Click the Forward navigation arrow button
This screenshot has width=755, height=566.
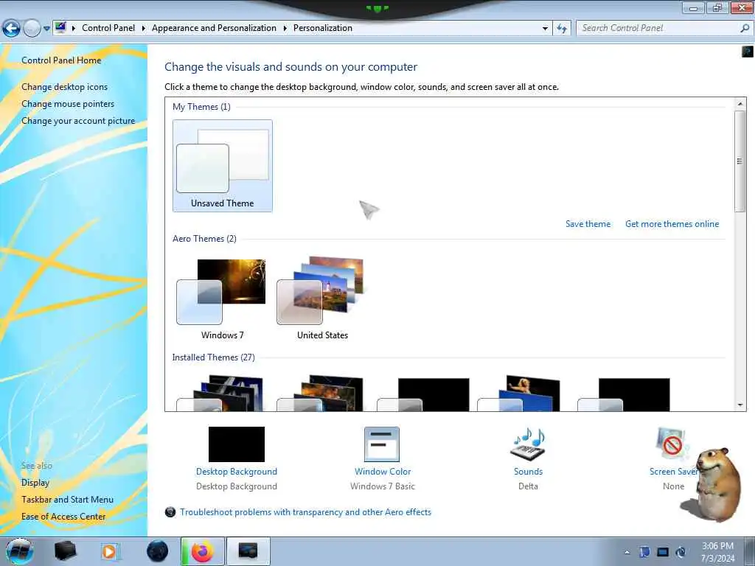click(x=32, y=29)
